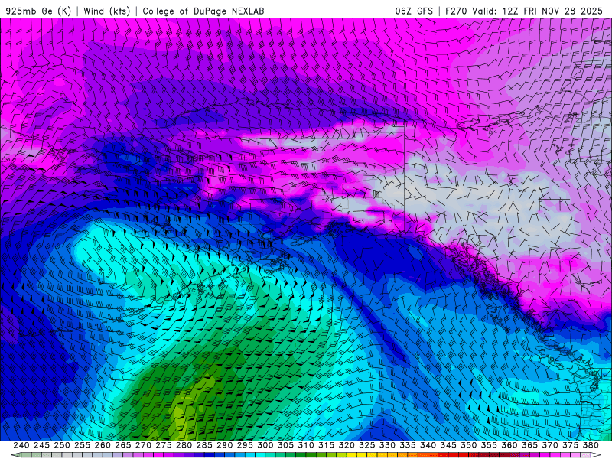Select the 330 color scale value
This screenshot has height=459, width=612.
click(x=387, y=445)
